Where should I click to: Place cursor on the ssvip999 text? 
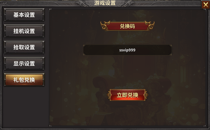(127, 50)
